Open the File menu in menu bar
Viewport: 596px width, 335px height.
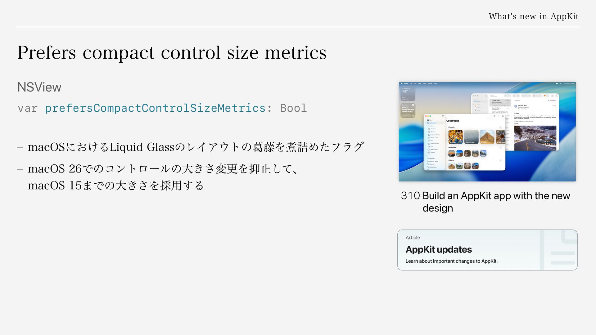point(411,83)
